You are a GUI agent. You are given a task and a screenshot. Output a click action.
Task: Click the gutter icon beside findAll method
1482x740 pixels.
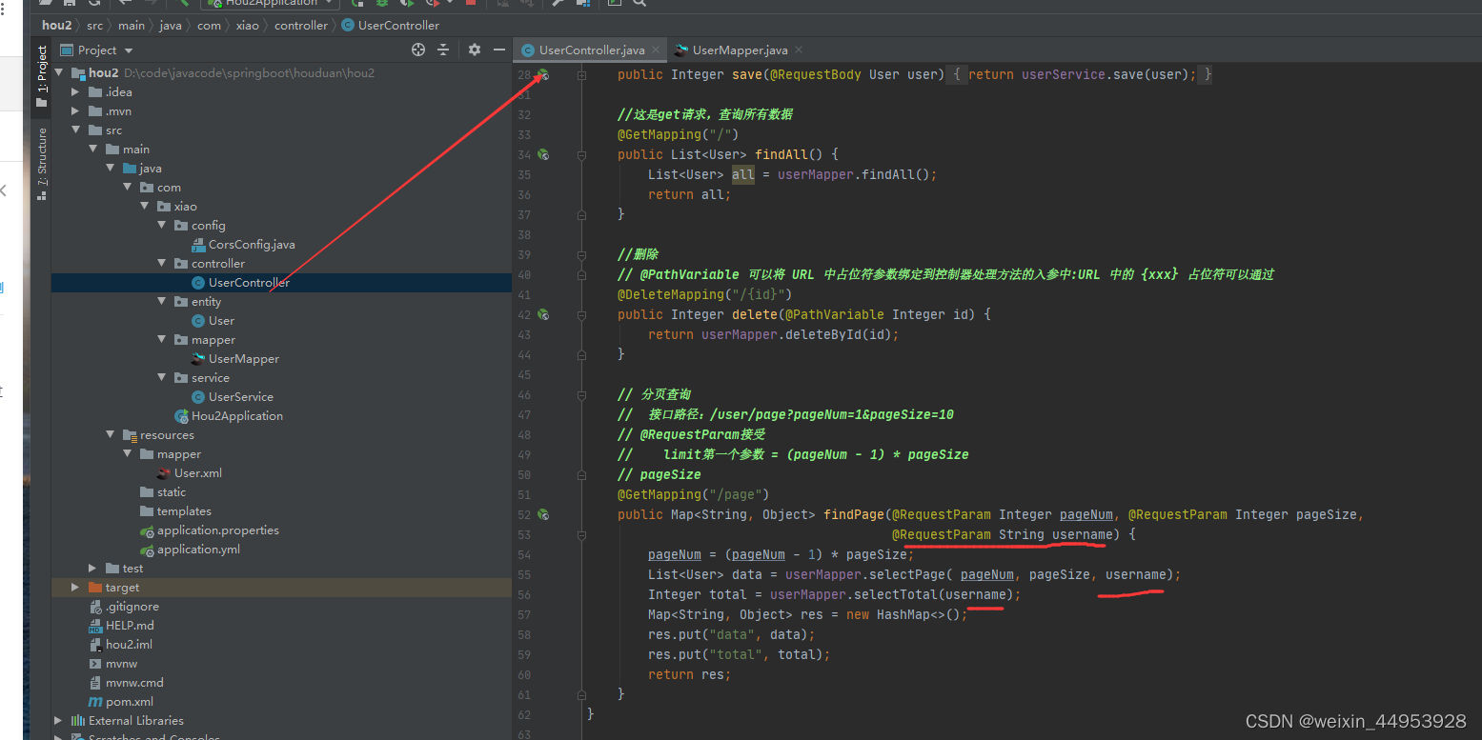(x=542, y=154)
